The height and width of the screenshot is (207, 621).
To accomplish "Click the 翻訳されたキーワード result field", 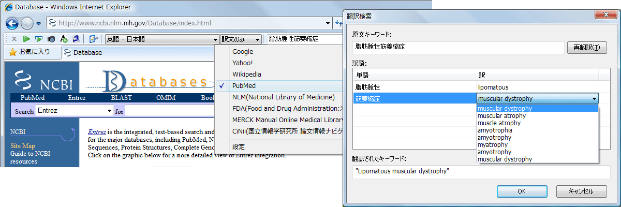I will 481,172.
